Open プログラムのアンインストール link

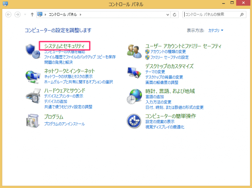click(64, 124)
